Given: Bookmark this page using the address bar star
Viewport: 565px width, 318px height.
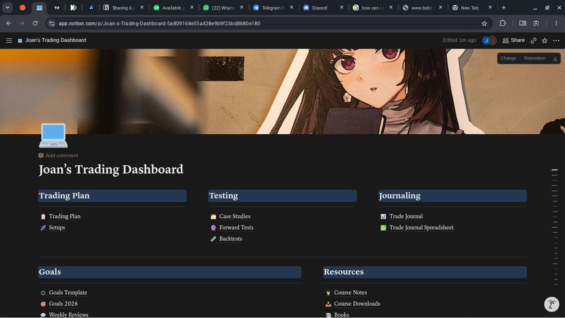Looking at the screenshot, I should click(484, 23).
